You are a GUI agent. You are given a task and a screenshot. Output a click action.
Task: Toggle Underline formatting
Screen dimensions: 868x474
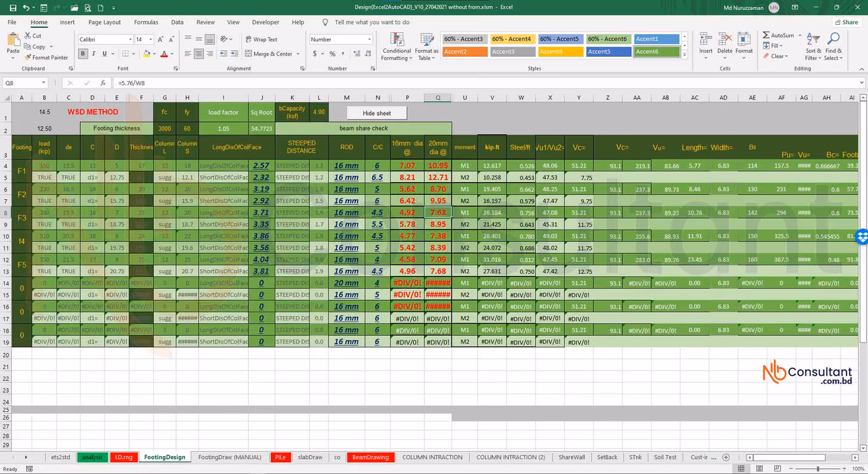pos(105,54)
